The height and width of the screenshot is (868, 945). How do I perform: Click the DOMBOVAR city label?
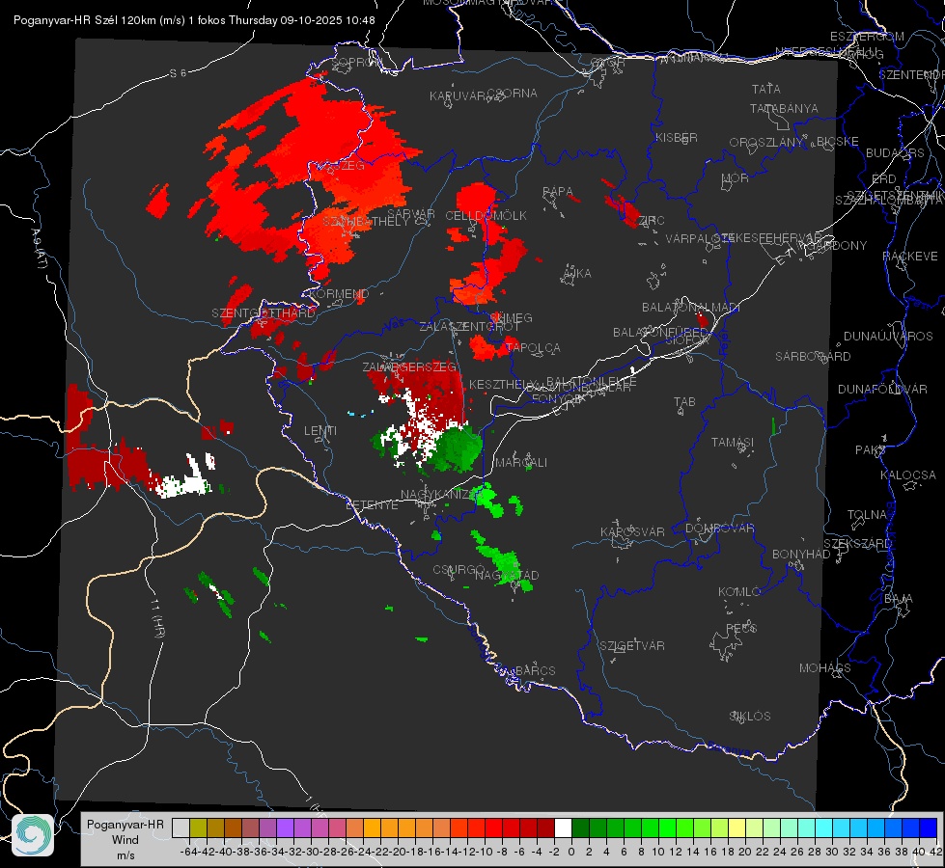tap(719, 529)
